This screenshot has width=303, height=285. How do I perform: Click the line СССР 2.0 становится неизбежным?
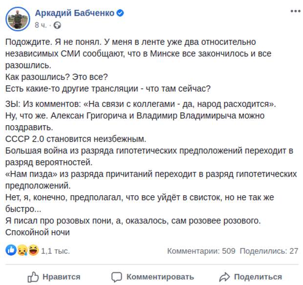76,139
